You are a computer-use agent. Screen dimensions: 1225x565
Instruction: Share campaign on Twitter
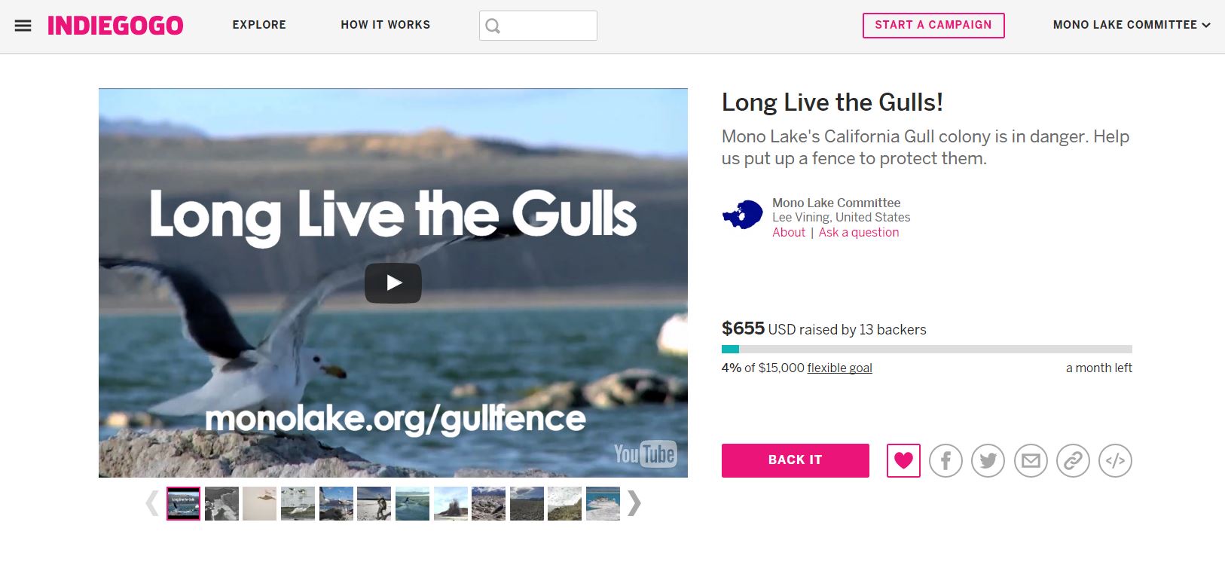(988, 460)
